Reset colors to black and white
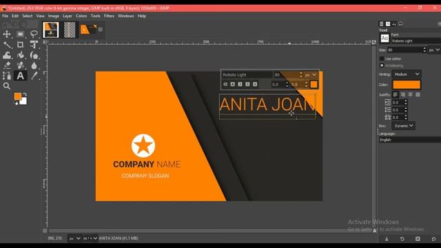The width and height of the screenshot is (441, 248). (x=16, y=103)
